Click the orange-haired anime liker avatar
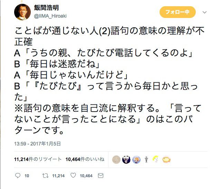Viewport: 221px width, 189px height. click(x=136, y=159)
